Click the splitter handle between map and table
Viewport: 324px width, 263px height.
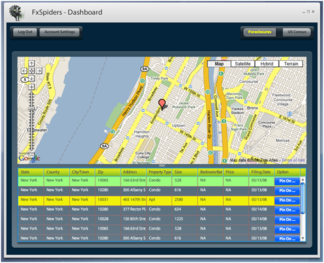(x=162, y=165)
